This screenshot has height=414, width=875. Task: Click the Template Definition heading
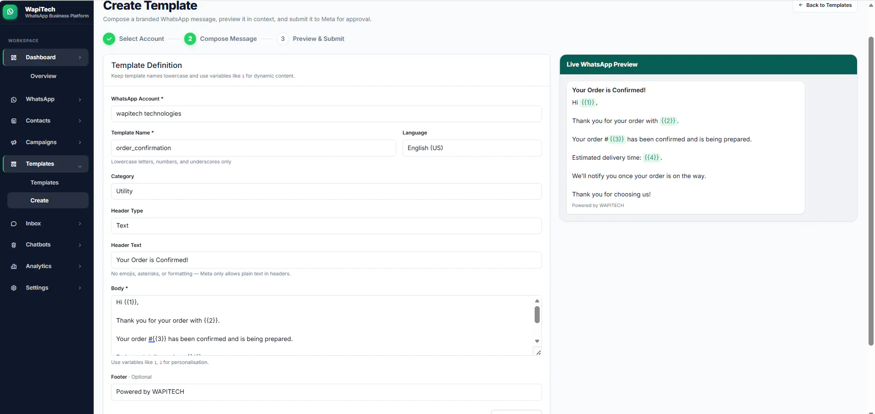click(147, 66)
